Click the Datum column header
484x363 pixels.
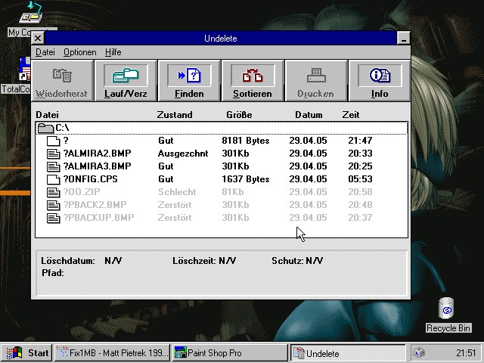pos(309,115)
